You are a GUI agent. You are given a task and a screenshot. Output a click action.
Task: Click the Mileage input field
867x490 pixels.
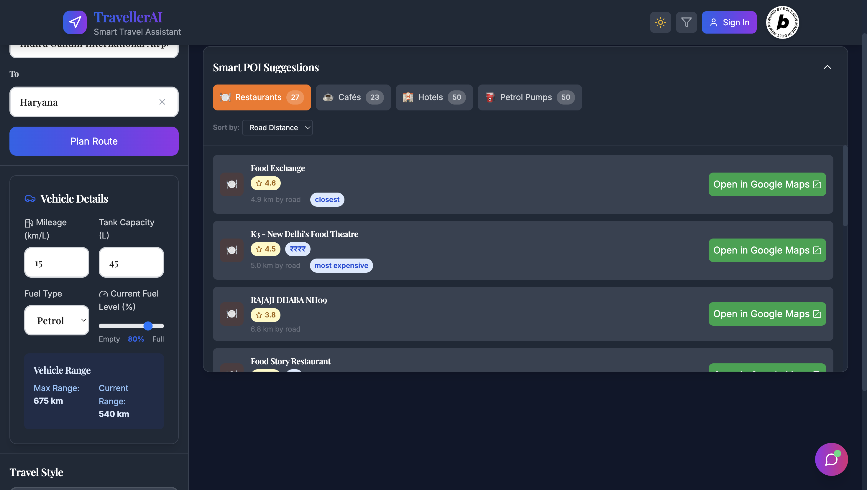(x=57, y=263)
